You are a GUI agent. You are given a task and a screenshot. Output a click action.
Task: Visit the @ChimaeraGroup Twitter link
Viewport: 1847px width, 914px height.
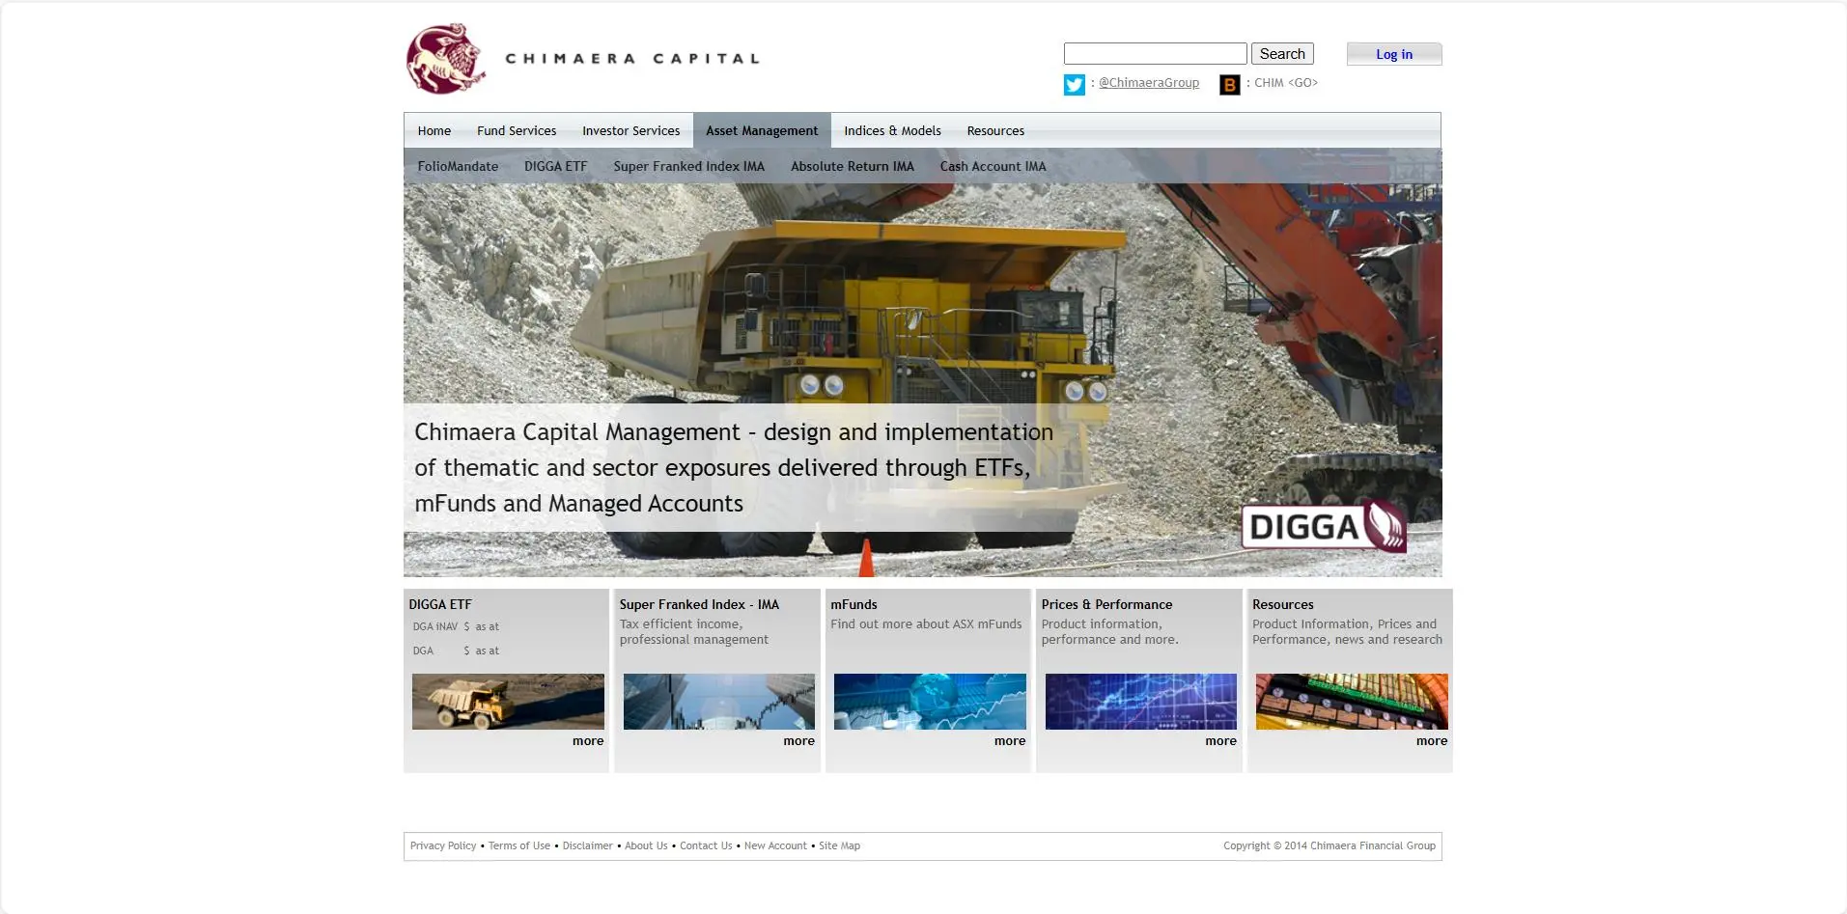coord(1149,83)
